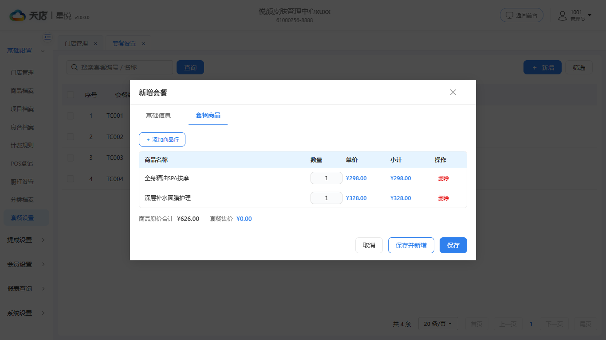Image resolution: width=606 pixels, height=340 pixels.
Task: Click the 保存并新增 button
Action: (411, 245)
